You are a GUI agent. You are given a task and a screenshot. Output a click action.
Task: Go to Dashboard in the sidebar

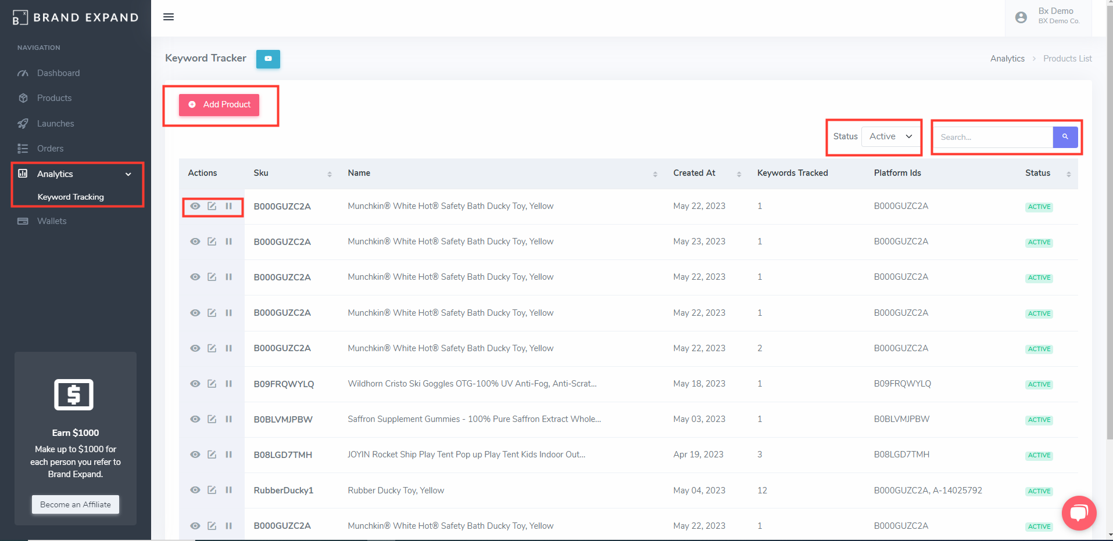pos(58,73)
